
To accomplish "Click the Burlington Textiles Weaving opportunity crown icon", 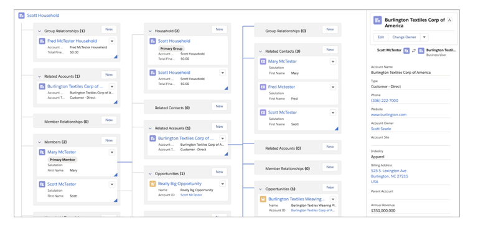I will [x=263, y=199].
